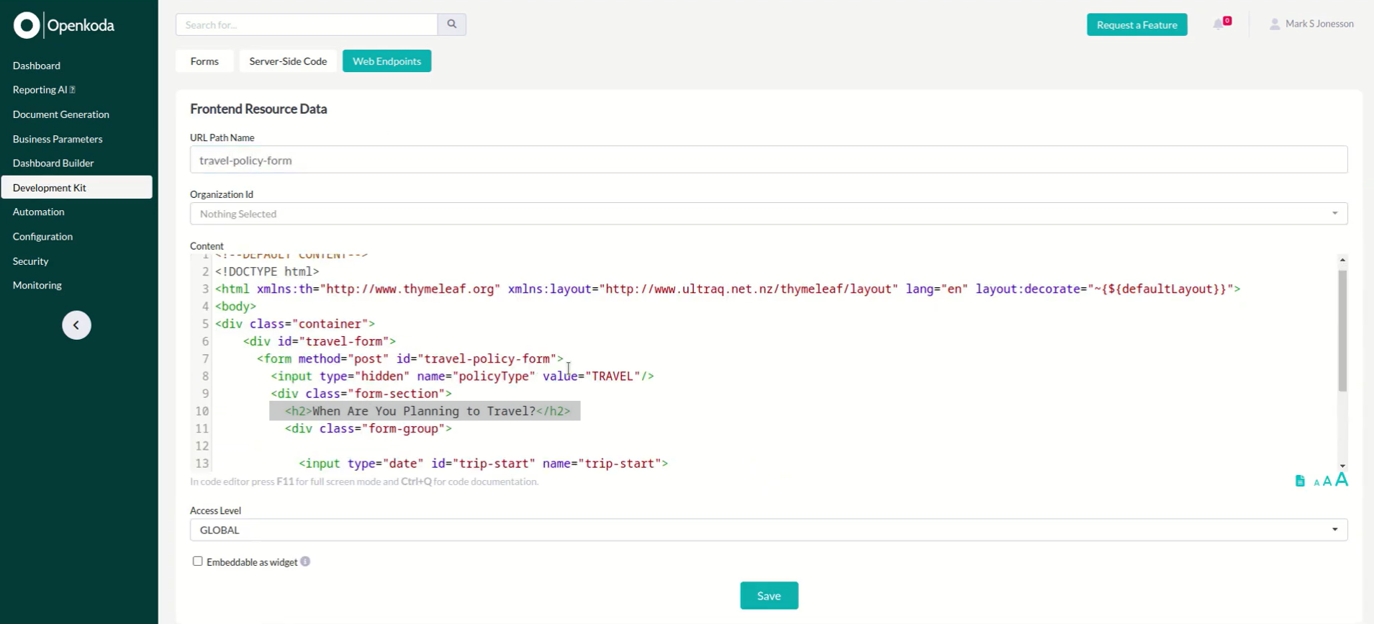Set the medium editor font size

coord(1327,481)
